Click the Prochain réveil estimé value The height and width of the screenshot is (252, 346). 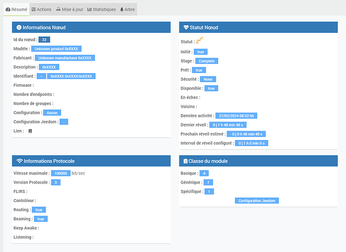coord(246,134)
